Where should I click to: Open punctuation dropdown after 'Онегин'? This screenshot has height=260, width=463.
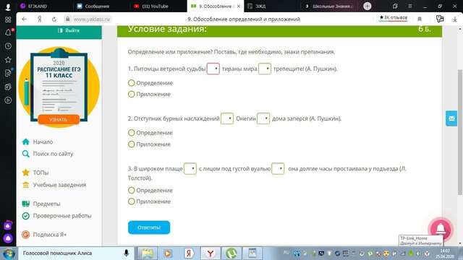pos(263,118)
